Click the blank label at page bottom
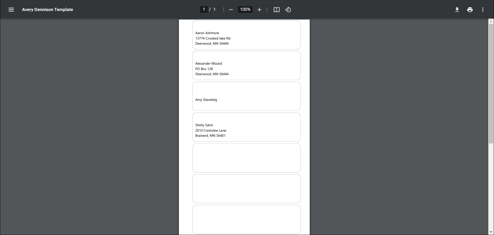Screen dimensions: 494x235 246,219
